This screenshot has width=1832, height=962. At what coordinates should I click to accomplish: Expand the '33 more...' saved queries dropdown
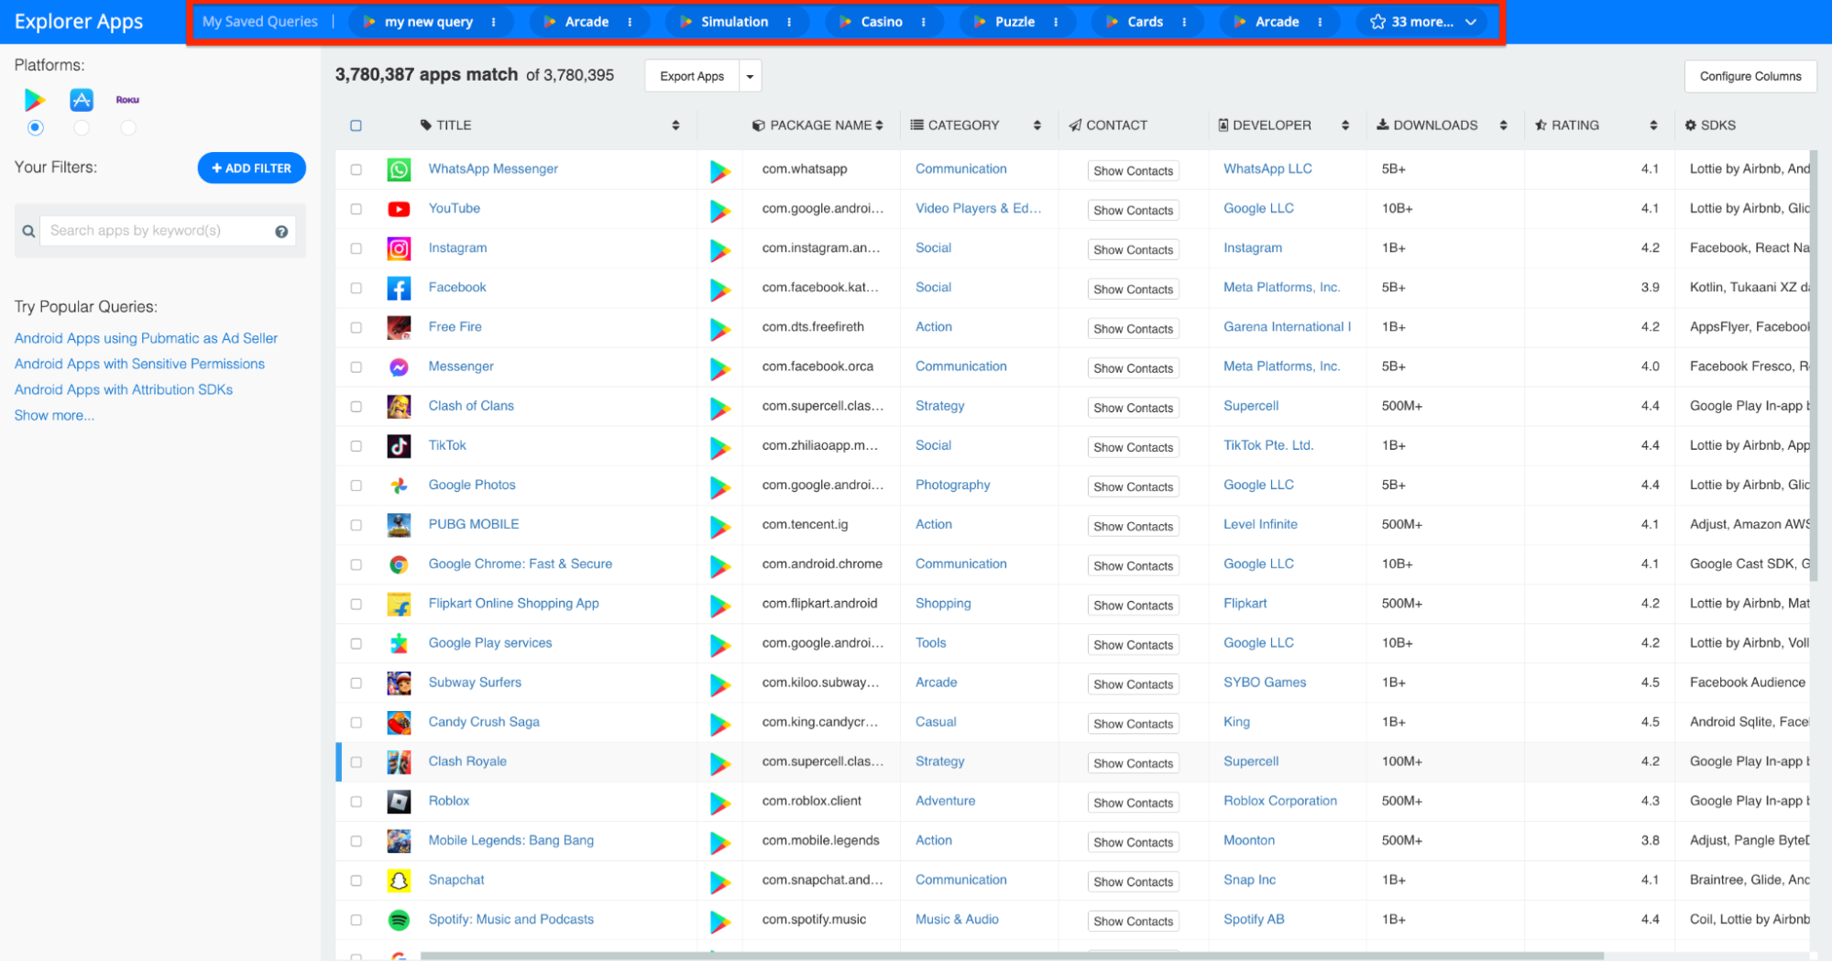tap(1421, 22)
